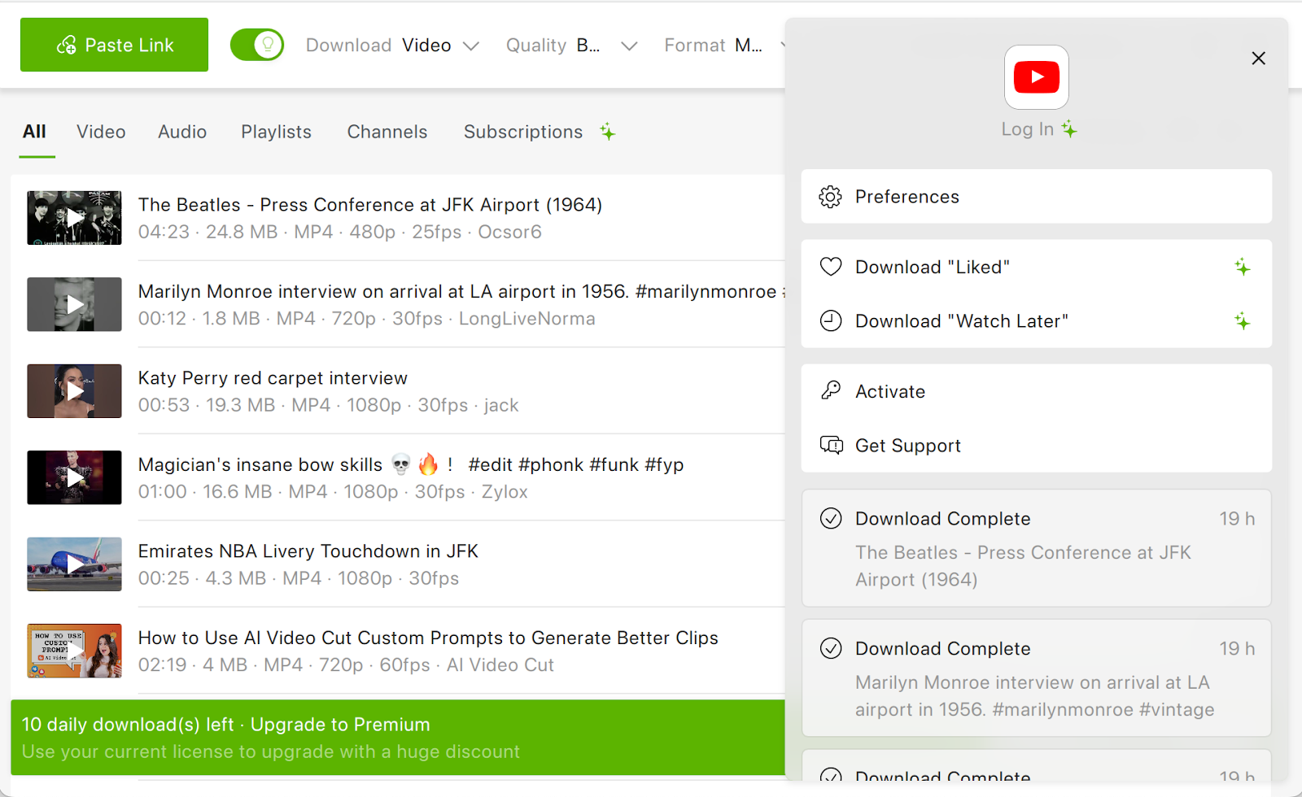1302x797 pixels.
Task: Play the Marilyn Monroe interview thumbnail
Action: [x=74, y=304]
